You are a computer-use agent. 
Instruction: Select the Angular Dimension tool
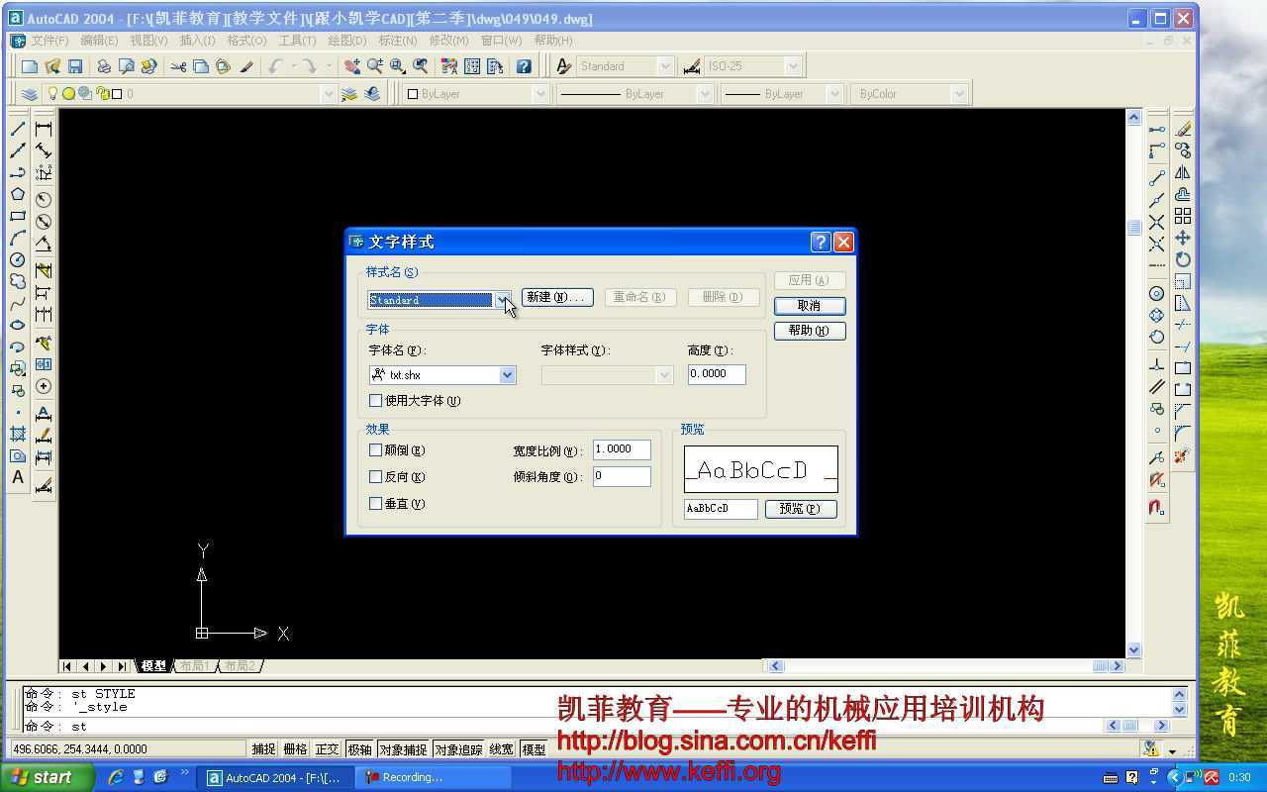[x=44, y=244]
